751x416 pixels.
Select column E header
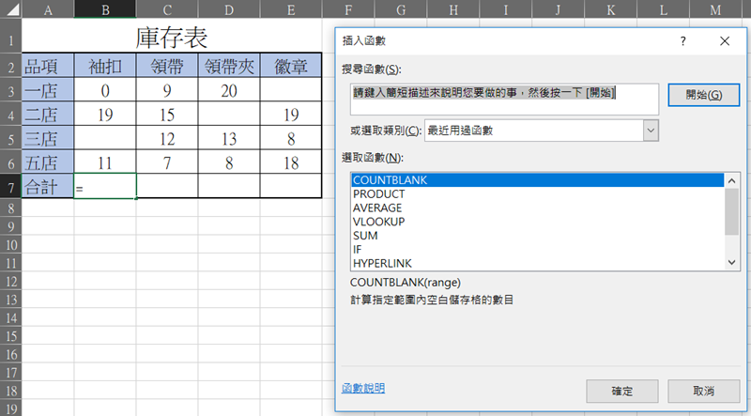[x=291, y=9]
